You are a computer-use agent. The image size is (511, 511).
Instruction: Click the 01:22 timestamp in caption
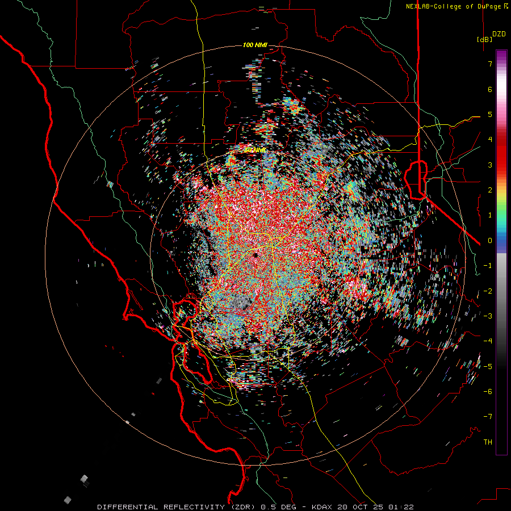coord(401,507)
